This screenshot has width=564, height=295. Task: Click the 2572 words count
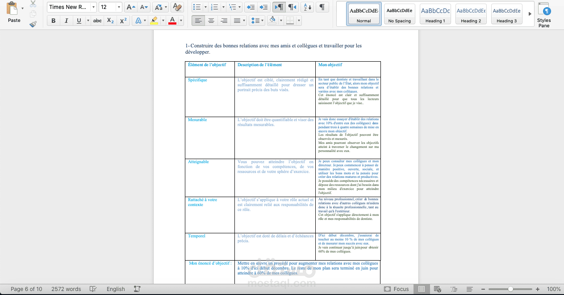66,289
